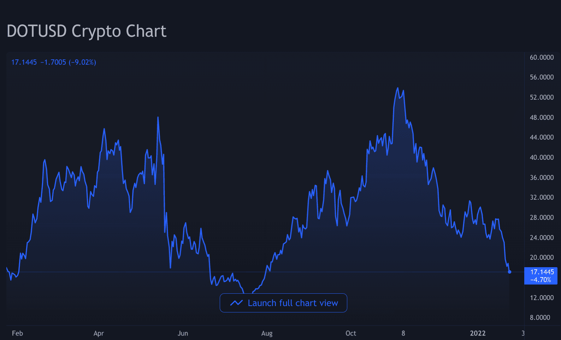Viewport: 561px width, 340px height.
Task: Select the Aug label on time axis
Action: 267,333
